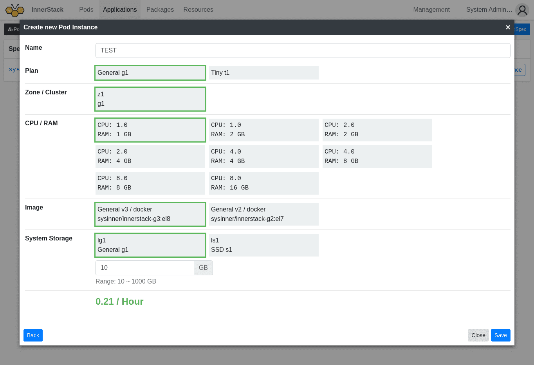Open the Management link
Screen dimensions: 534x365
click(431, 10)
